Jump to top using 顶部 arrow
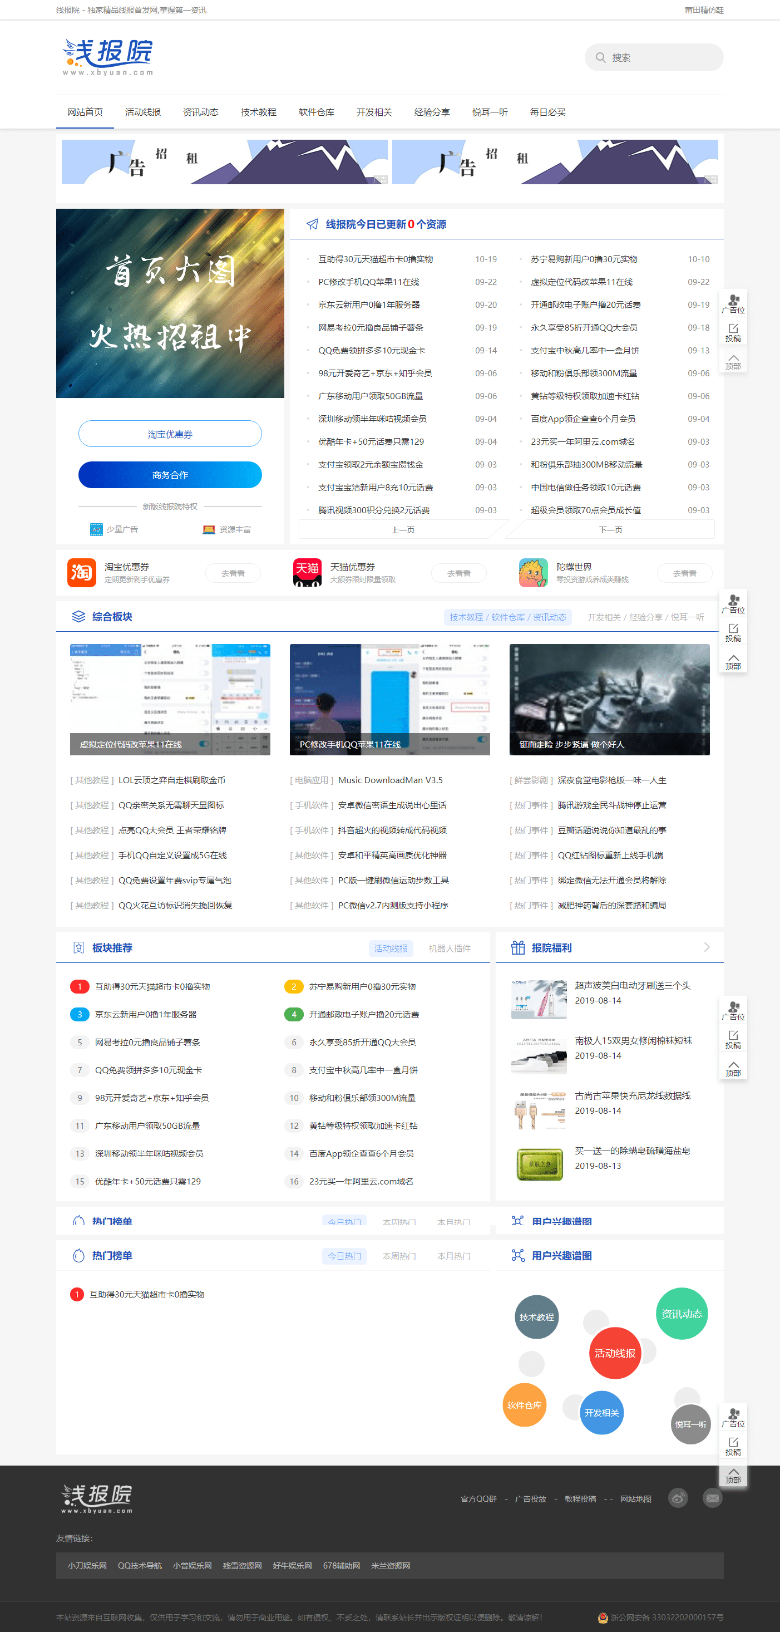780x1632 pixels. 733,361
